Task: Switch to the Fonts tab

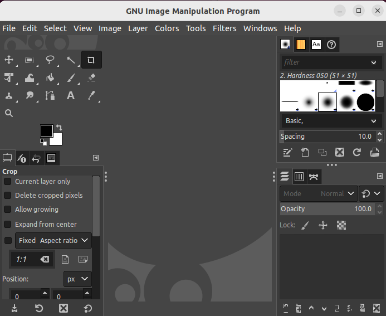Action: (x=316, y=45)
